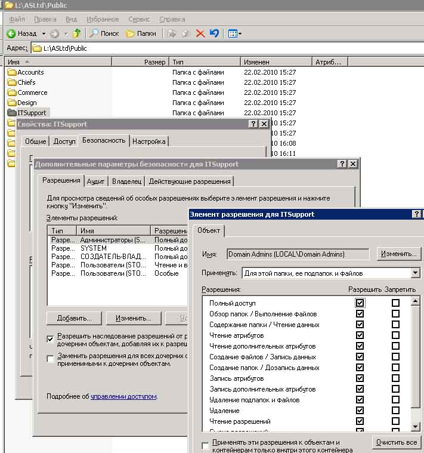Click the Up one level folder icon
Viewport: 424px width, 453px height.
pyautogui.click(x=76, y=33)
